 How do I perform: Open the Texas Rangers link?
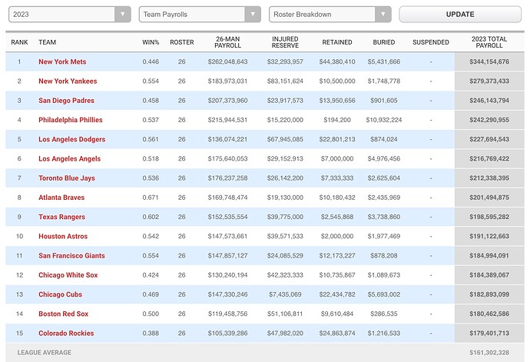[62, 217]
